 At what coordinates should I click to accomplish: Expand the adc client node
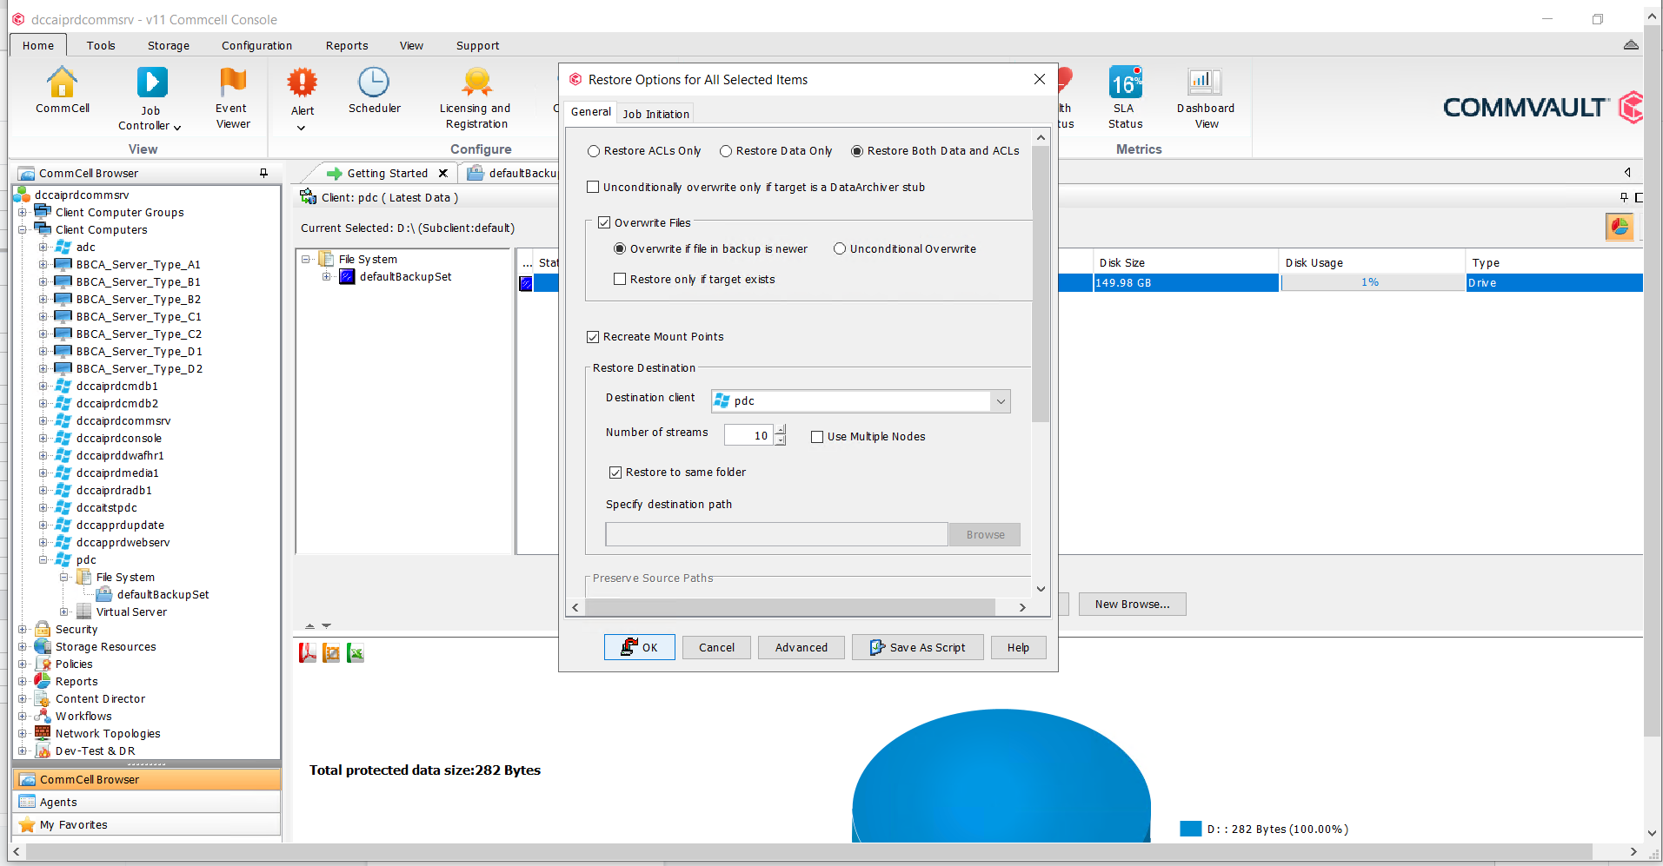click(x=43, y=247)
